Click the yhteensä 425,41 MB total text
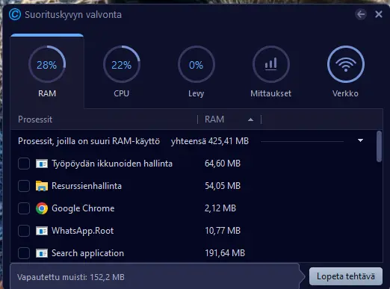 [210, 141]
